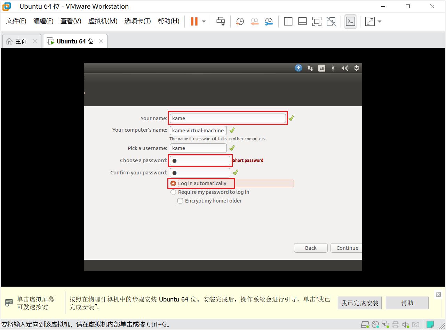Toggle the library sidebar panel icon
Viewport: 446px width, 330px height.
(x=288, y=22)
